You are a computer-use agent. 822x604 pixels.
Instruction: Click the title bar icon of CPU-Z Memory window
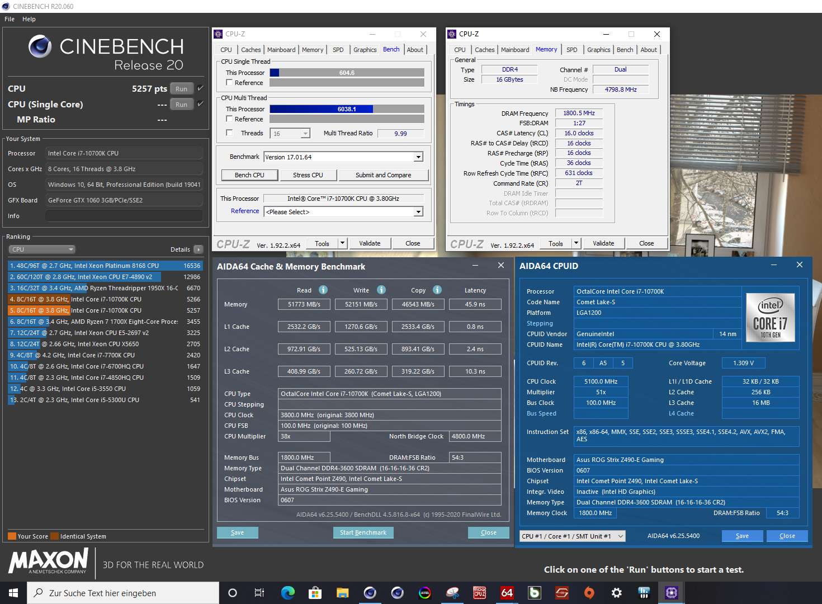click(452, 34)
